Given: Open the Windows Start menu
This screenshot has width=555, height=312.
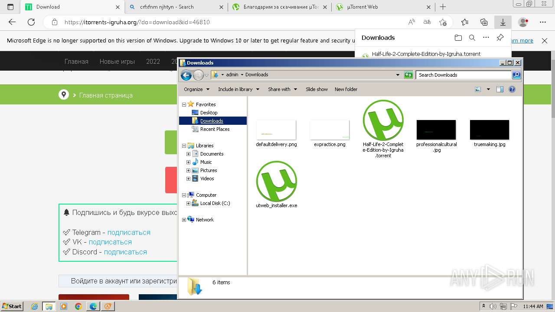Looking at the screenshot, I should coord(12,306).
